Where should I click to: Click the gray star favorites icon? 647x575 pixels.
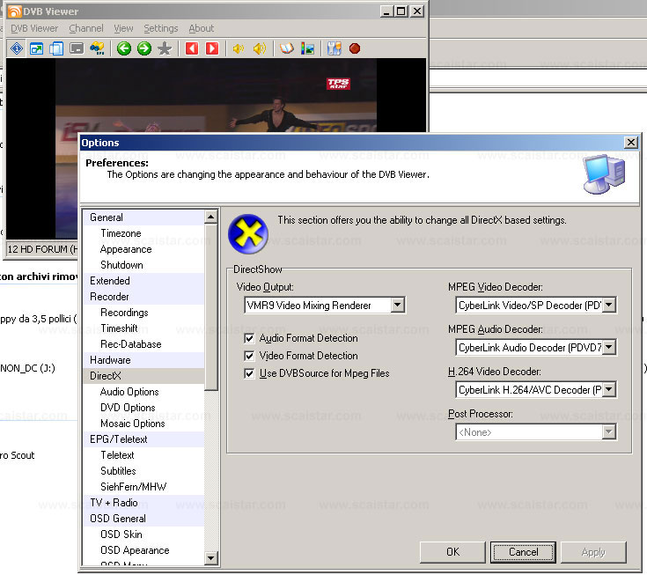165,48
